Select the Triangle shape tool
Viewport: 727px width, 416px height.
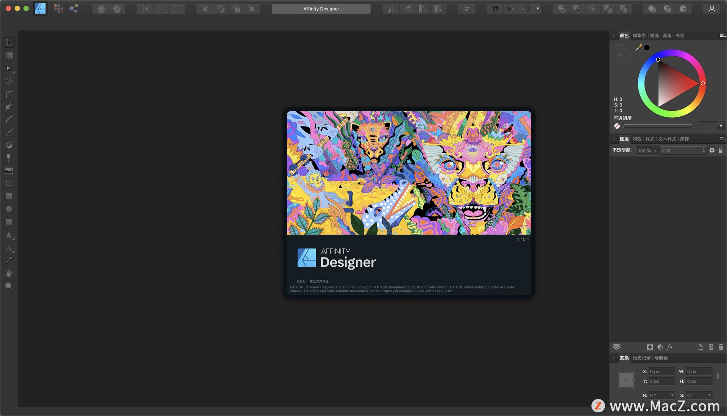point(9,235)
